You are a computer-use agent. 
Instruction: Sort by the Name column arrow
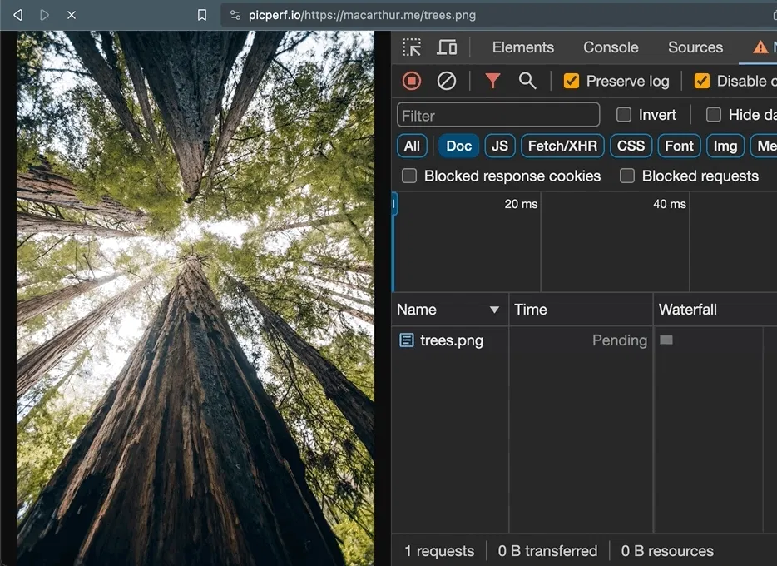(494, 310)
